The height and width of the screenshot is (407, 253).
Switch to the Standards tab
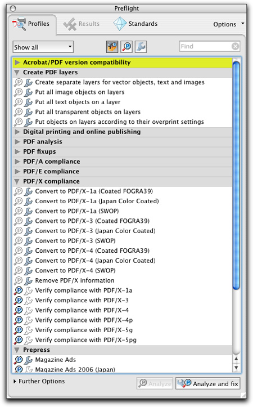point(135,24)
